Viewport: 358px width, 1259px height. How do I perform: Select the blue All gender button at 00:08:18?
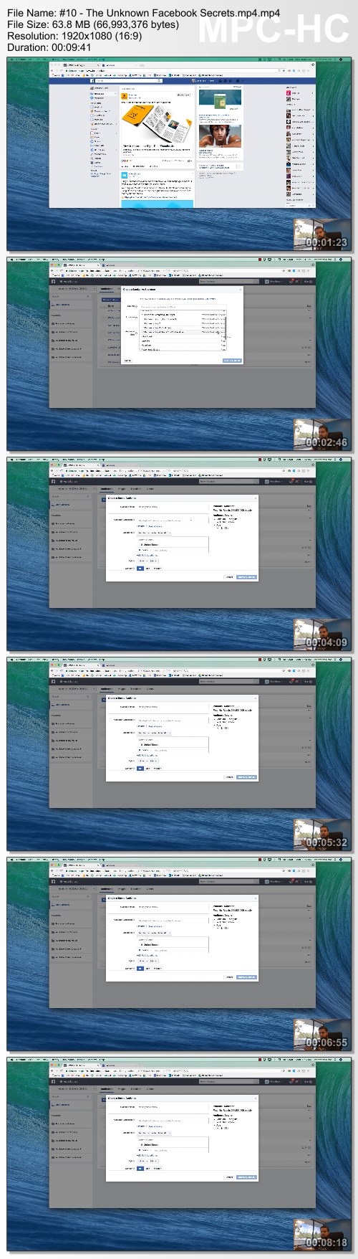[x=140, y=1168]
